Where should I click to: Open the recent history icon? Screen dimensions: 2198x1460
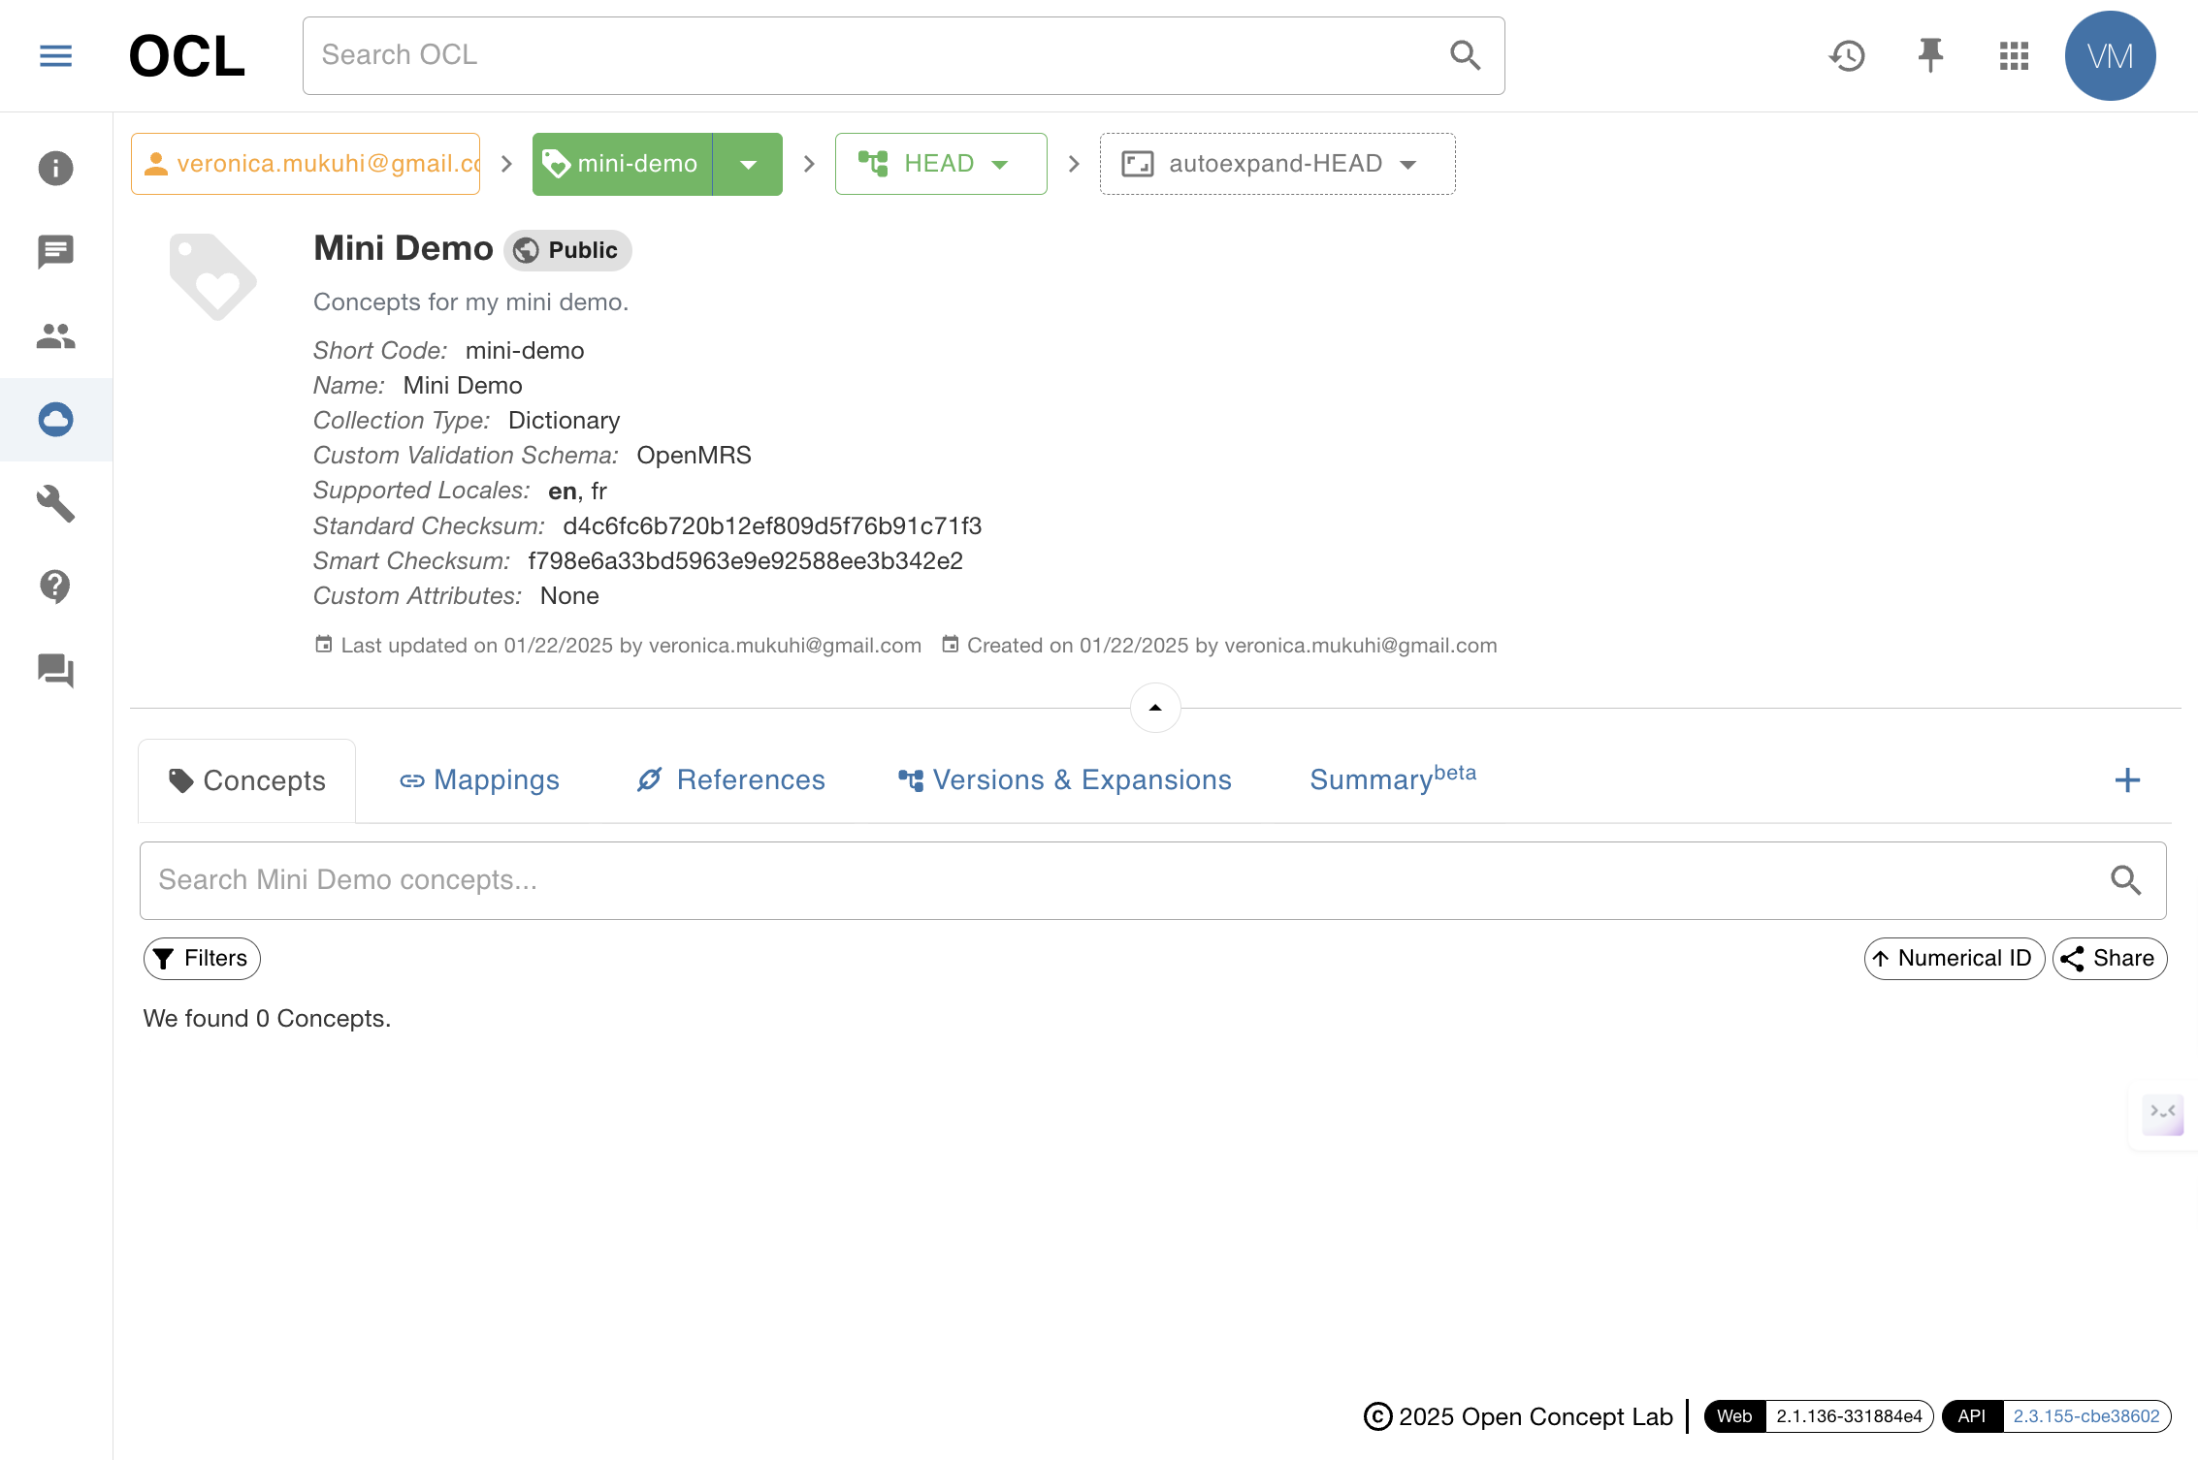click(1847, 55)
